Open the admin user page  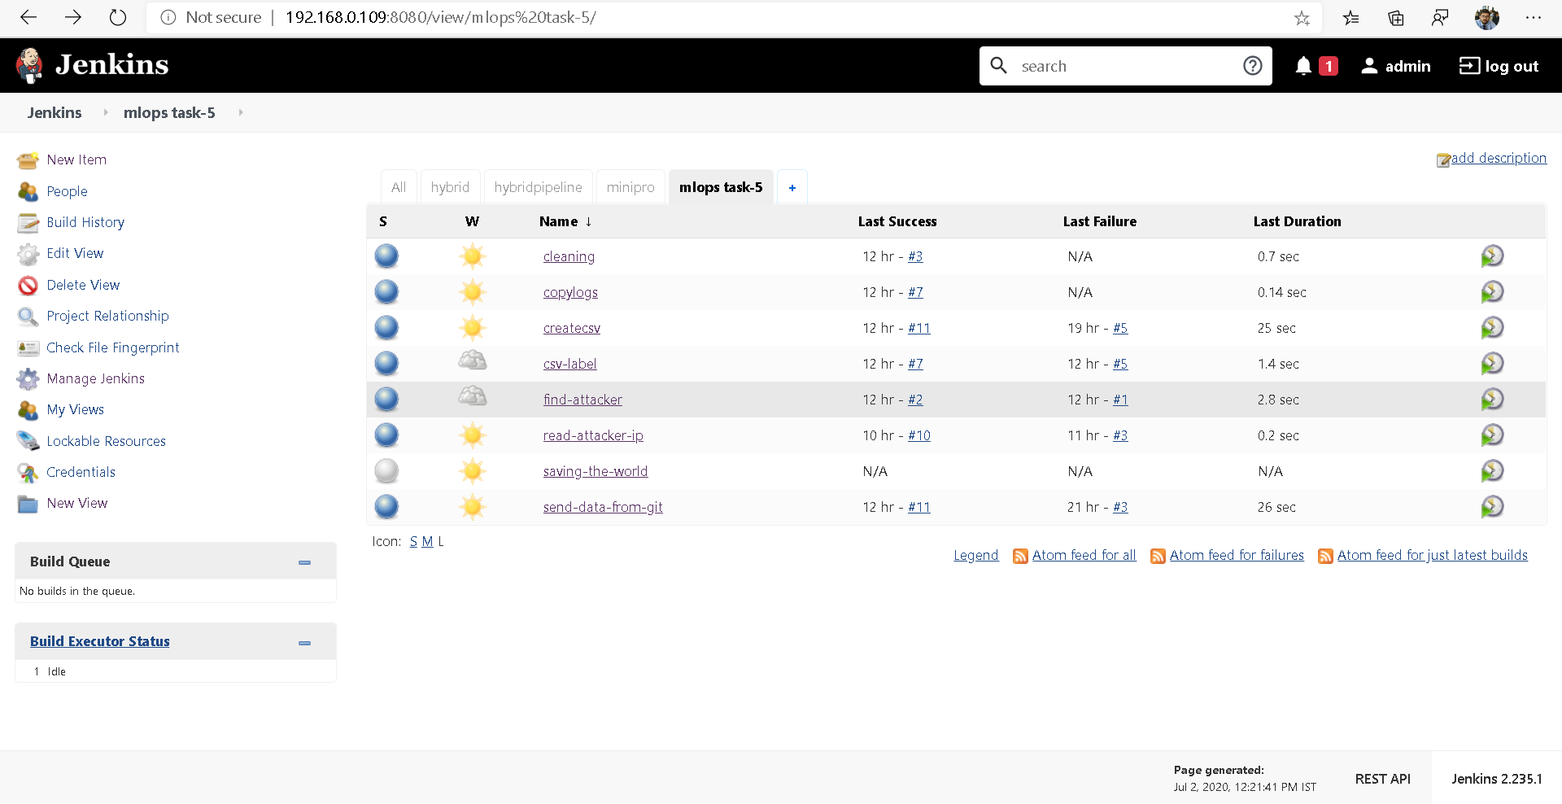(1396, 66)
